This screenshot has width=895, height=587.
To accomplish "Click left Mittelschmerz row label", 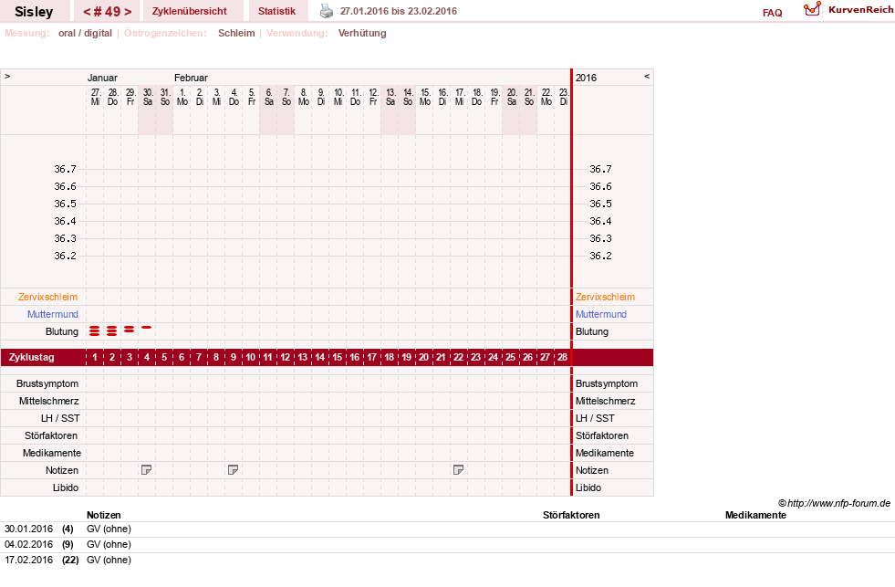I will pyautogui.click(x=48, y=401).
